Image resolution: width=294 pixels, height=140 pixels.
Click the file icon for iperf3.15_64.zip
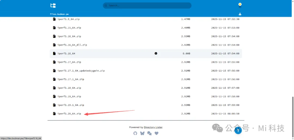[x=54, y=28]
